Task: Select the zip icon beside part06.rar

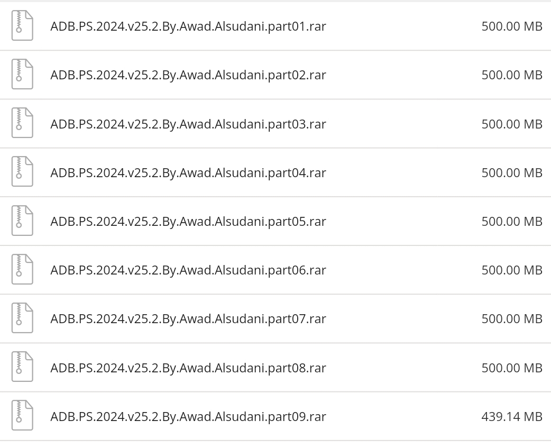Action: point(22,269)
